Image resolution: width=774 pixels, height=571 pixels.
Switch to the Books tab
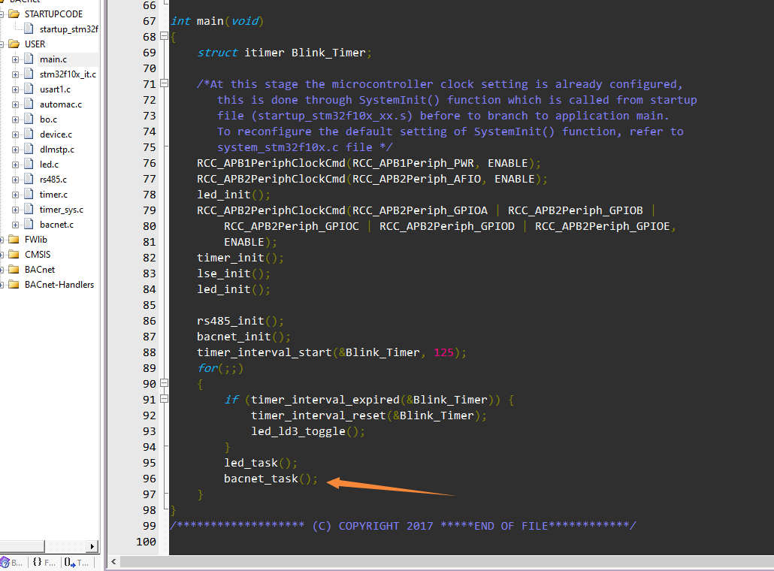[12, 562]
